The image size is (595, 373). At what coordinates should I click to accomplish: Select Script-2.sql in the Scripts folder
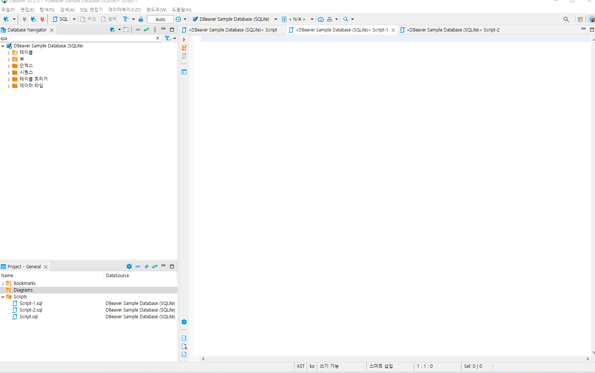click(x=31, y=310)
